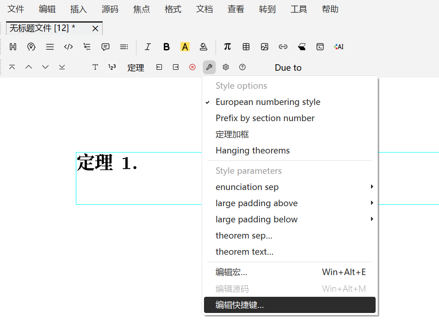Viewport: 439px width, 331px height.
Task: Click the italic I formatting icon
Action: click(x=148, y=47)
